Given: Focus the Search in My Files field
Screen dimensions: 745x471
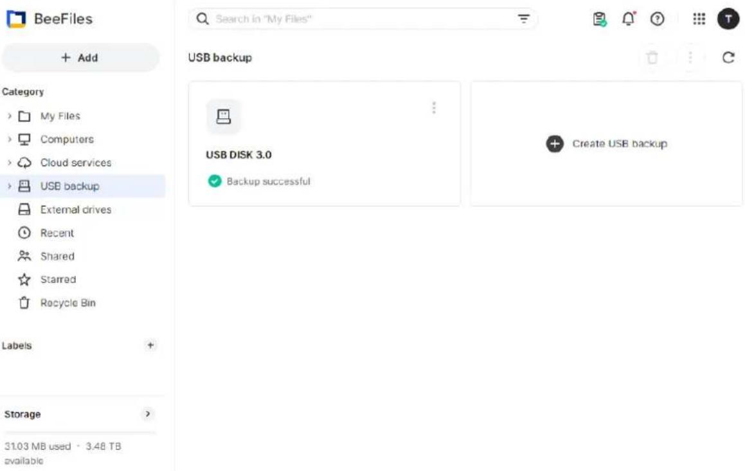Looking at the screenshot, I should click(363, 19).
